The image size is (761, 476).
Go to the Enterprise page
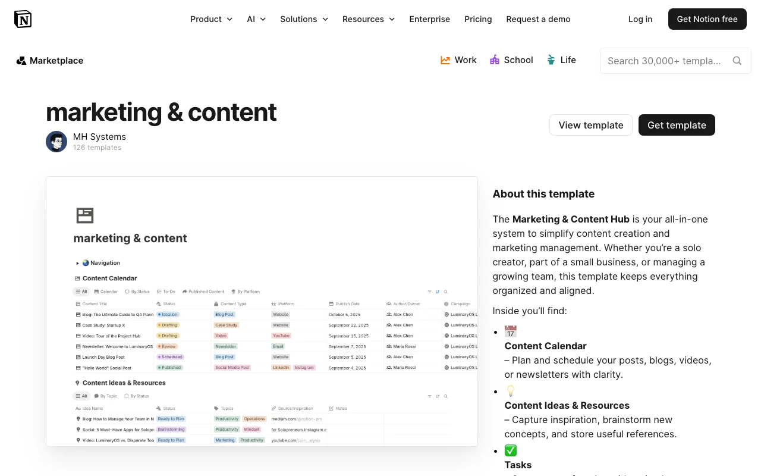point(430,19)
